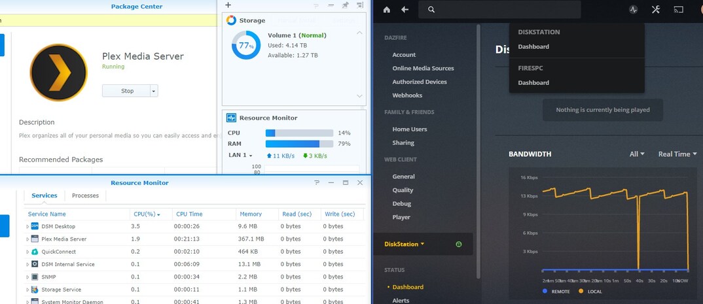Switch to the Services tab
This screenshot has height=304, width=703.
pyautogui.click(x=45, y=195)
